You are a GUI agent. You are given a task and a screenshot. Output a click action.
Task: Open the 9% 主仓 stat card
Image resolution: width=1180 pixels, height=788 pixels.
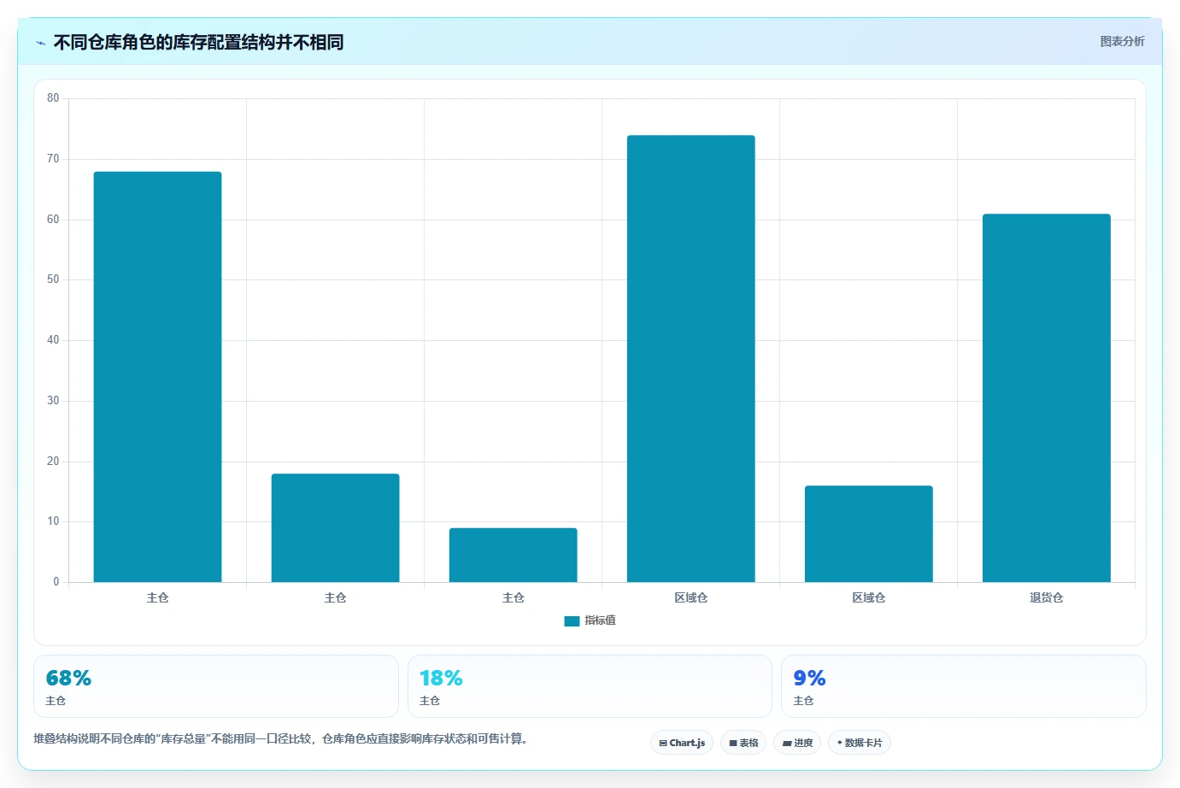(x=964, y=686)
